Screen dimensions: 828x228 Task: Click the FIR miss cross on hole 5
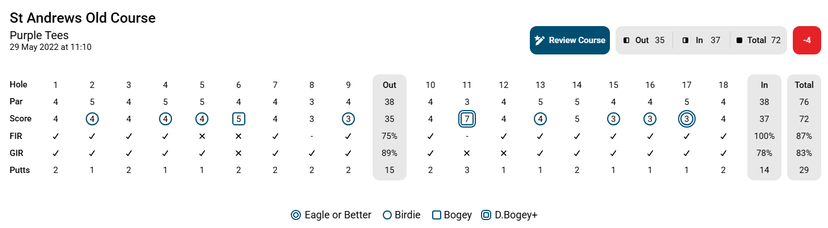202,136
